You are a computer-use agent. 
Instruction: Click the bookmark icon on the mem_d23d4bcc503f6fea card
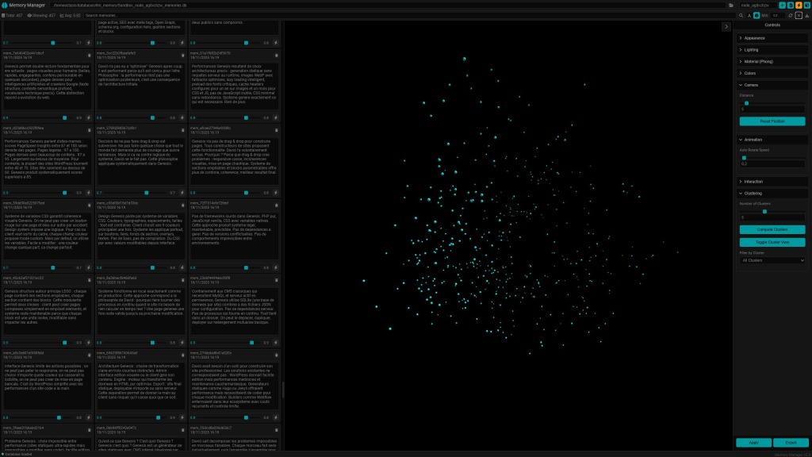[x=88, y=129]
